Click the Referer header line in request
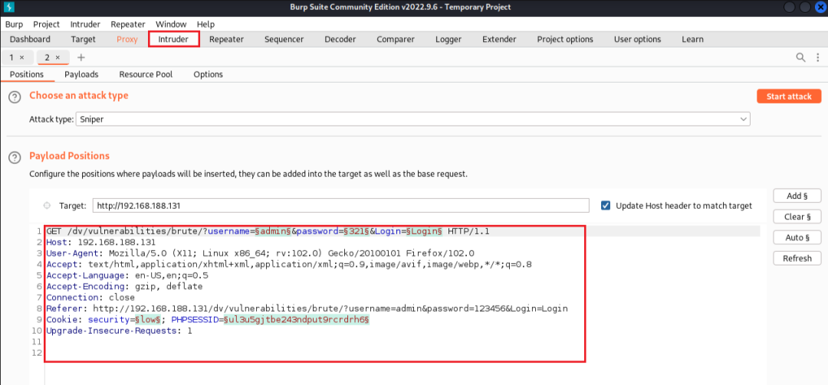The height and width of the screenshot is (385, 828). click(307, 309)
